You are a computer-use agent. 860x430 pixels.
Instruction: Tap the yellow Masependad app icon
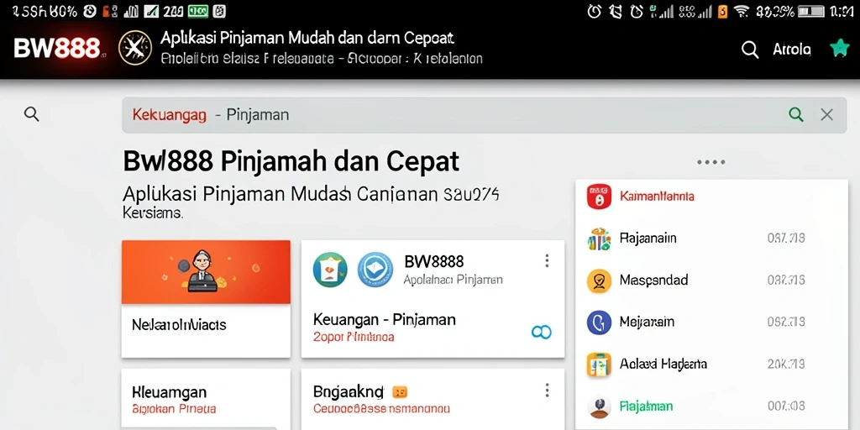click(x=599, y=281)
